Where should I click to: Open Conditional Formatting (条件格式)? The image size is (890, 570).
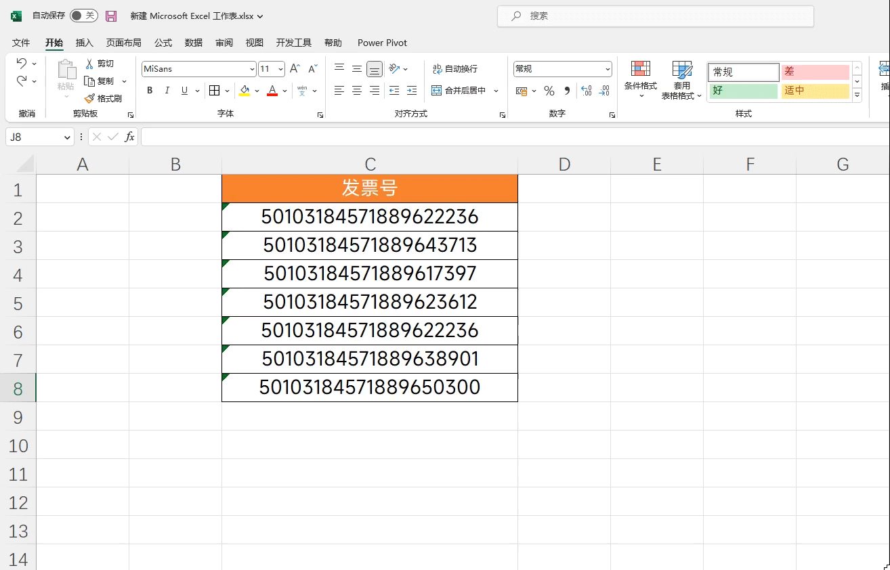(x=641, y=80)
